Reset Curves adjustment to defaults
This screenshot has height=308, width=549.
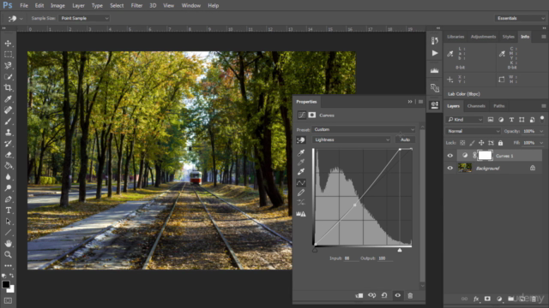click(x=384, y=295)
